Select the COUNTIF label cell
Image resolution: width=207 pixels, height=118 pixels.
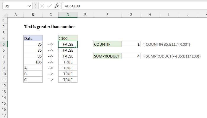(107, 44)
